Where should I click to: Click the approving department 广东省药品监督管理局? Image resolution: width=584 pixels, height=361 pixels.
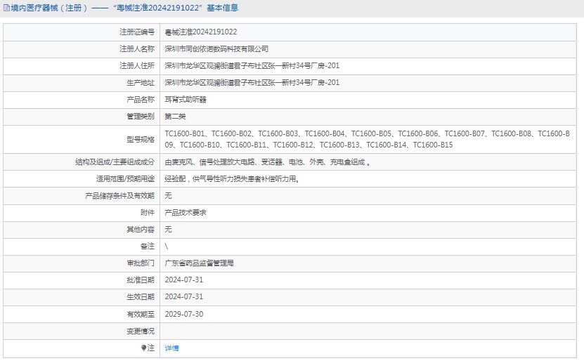[x=199, y=263]
